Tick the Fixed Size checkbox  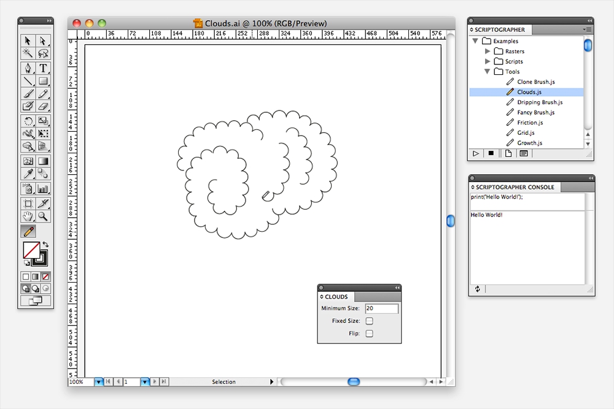click(x=369, y=321)
